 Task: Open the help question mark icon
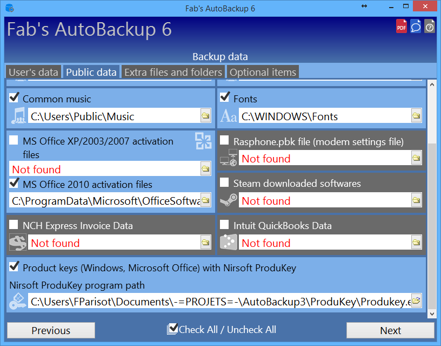430,26
